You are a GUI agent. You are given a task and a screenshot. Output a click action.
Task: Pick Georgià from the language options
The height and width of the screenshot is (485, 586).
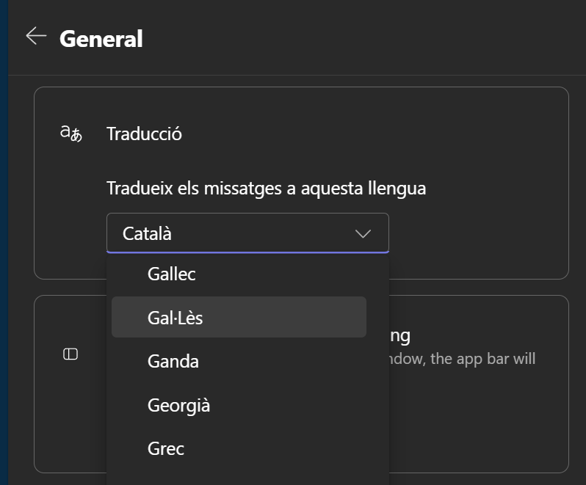239,405
